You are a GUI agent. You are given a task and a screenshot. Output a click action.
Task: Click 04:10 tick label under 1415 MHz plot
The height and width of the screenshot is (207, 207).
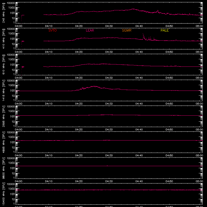tap(49, 104)
